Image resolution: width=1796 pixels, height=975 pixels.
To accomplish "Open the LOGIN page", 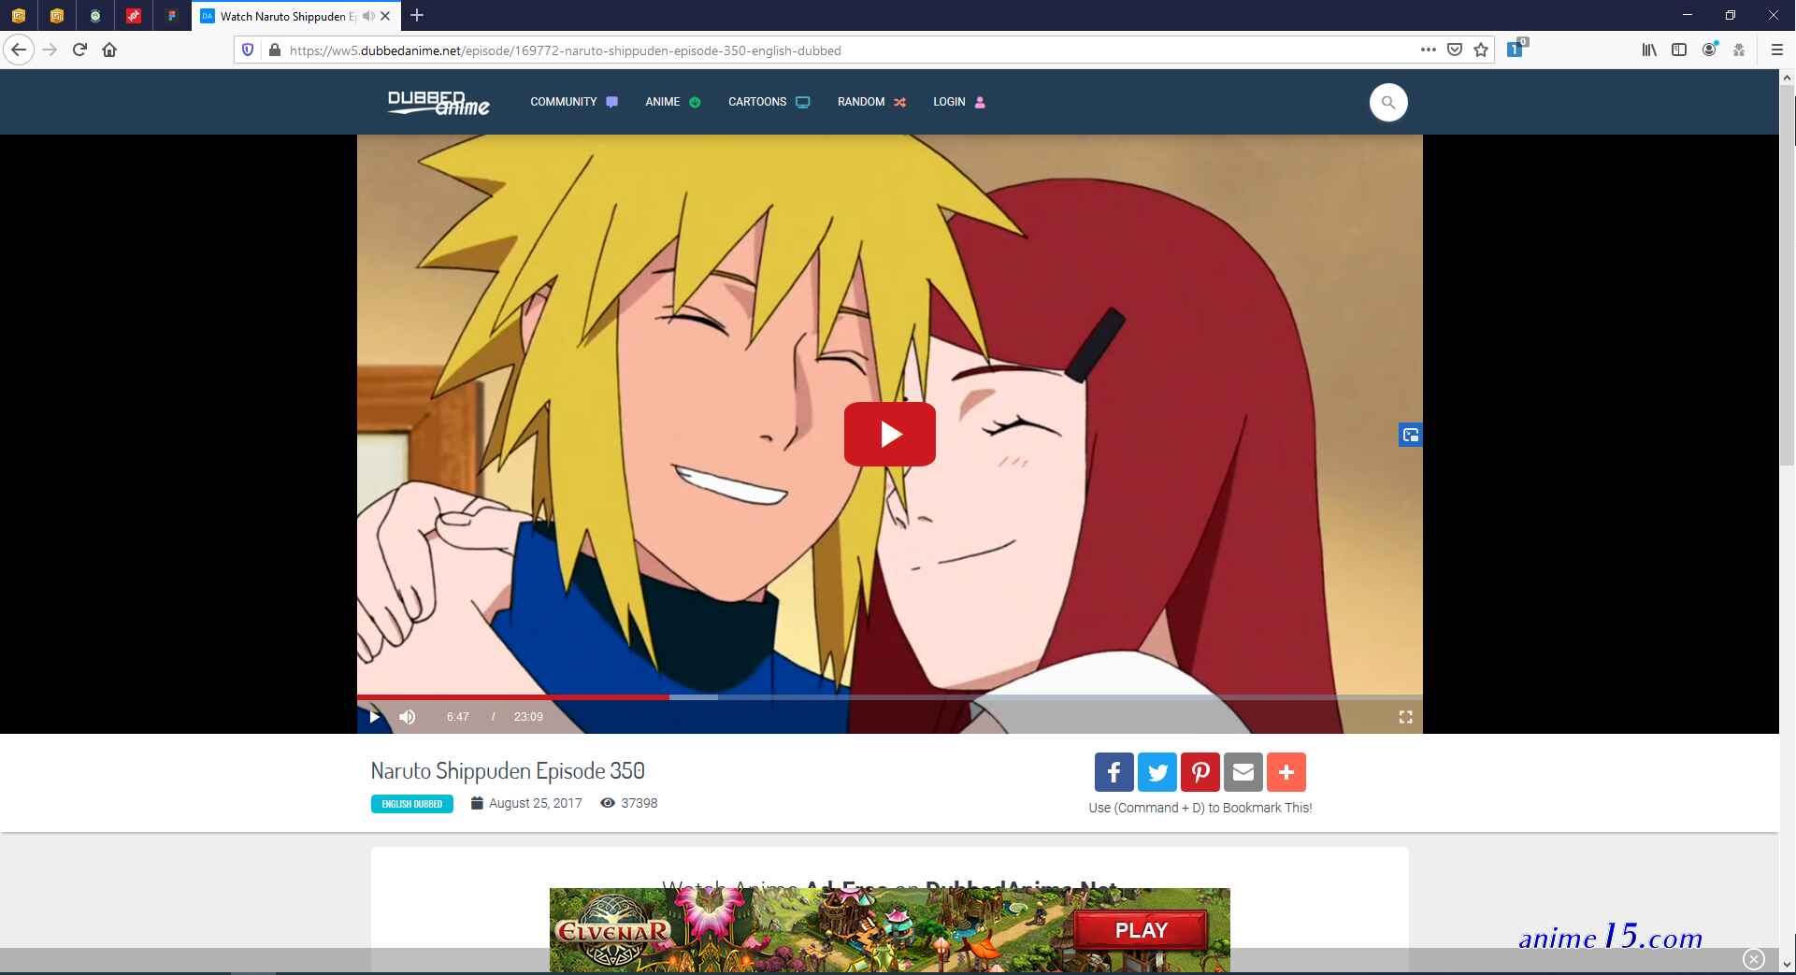I will pyautogui.click(x=959, y=102).
